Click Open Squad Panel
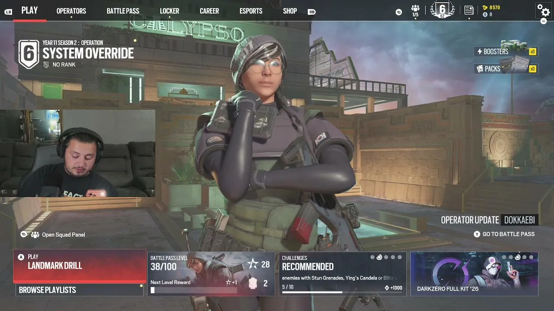The height and width of the screenshot is (311, 554). pos(63,235)
